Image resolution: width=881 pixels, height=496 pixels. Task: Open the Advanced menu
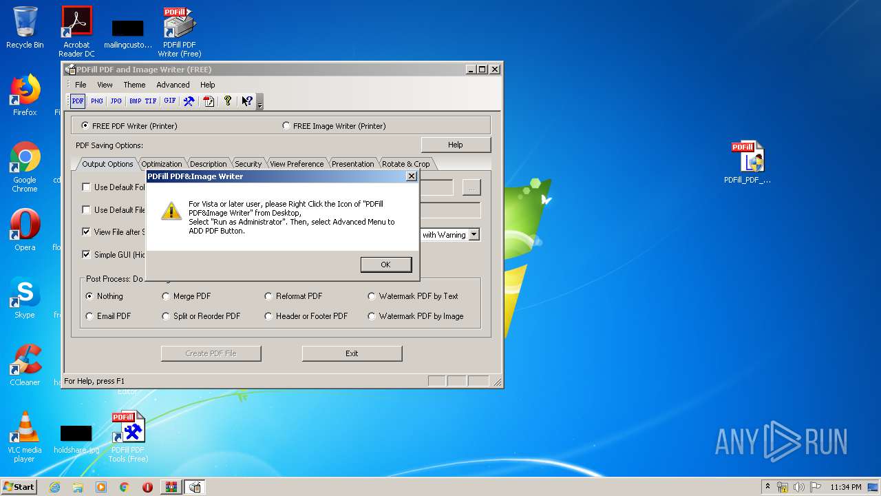(x=173, y=85)
